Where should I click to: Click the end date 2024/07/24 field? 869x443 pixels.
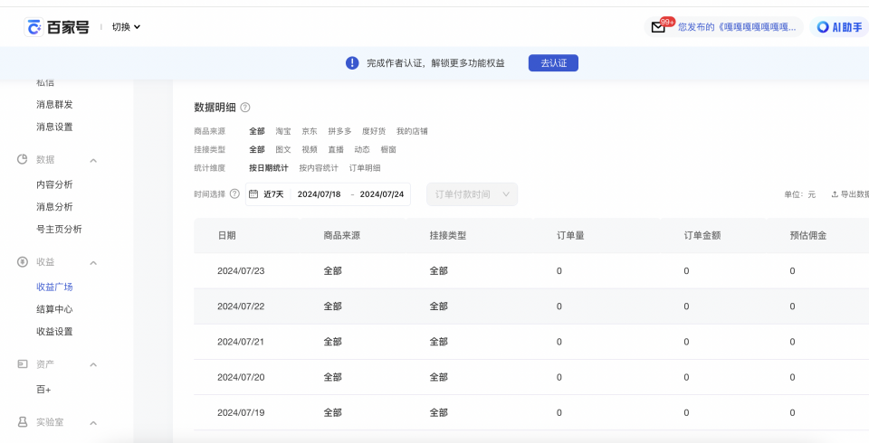(382, 194)
